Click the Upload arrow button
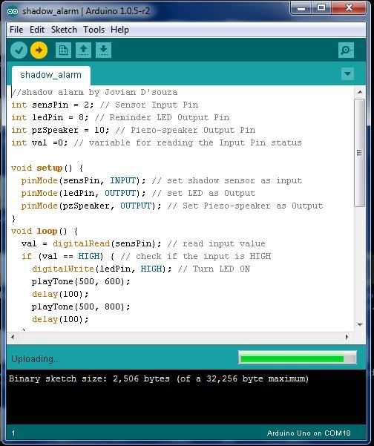374x446 pixels. (39, 50)
